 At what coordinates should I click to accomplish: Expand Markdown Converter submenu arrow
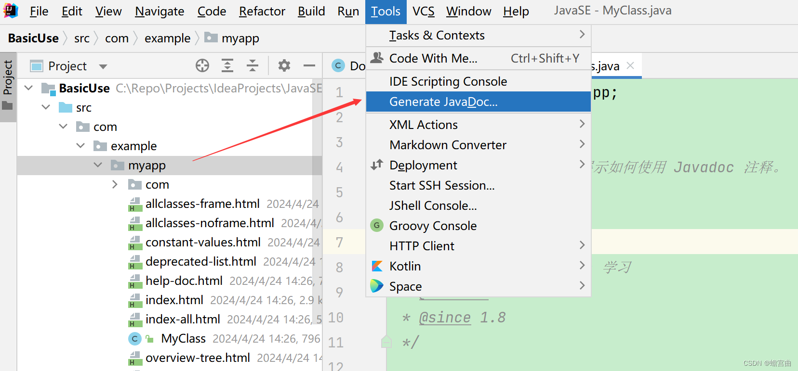pyautogui.click(x=582, y=144)
